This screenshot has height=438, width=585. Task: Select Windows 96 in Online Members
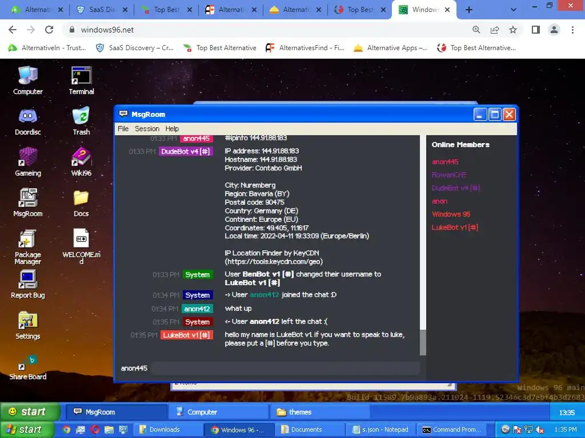point(451,214)
